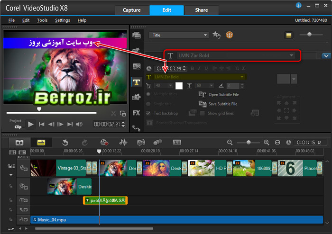Expand the Title gallery category dropdown
Image resolution: width=332 pixels, height=234 pixels.
[205, 35]
